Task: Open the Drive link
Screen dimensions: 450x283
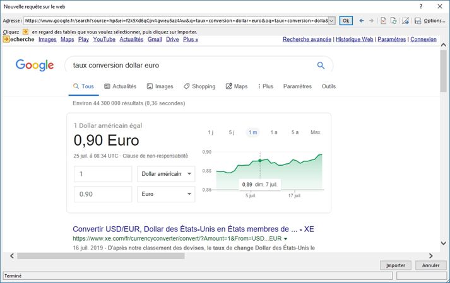Action: pyautogui.click(x=172, y=39)
